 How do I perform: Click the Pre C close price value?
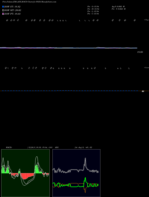tap(93, 14)
